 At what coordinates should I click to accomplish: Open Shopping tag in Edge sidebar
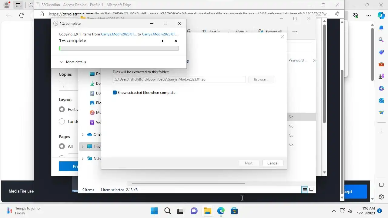[x=381, y=52]
